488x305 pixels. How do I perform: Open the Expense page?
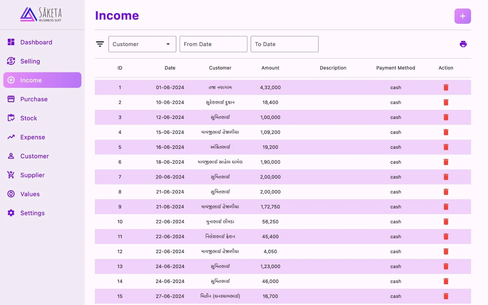(42, 137)
